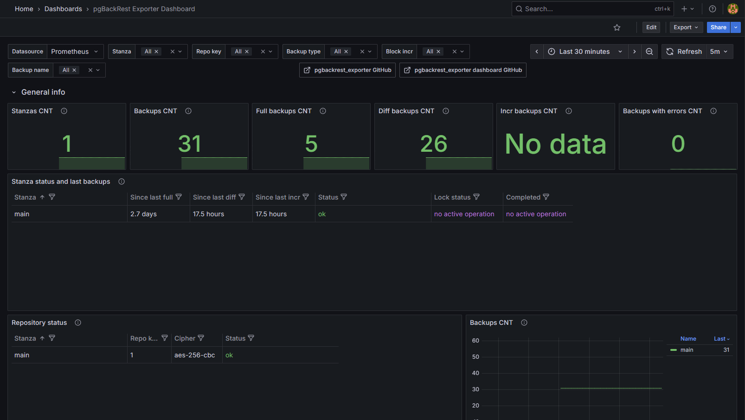Remove All tag from Backup type filter
The width and height of the screenshot is (745, 420).
pos(346,52)
